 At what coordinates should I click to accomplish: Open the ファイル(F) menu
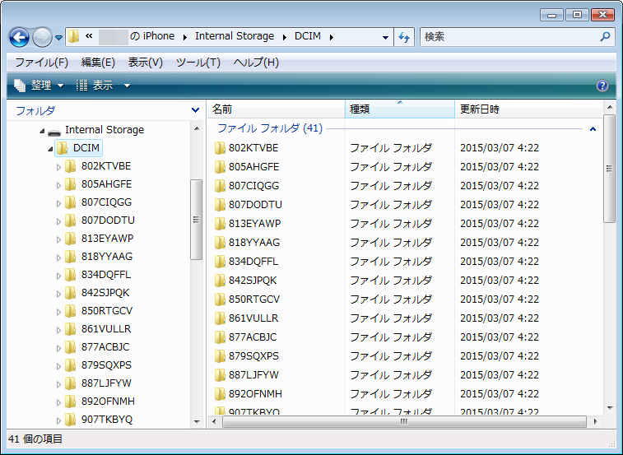(41, 63)
